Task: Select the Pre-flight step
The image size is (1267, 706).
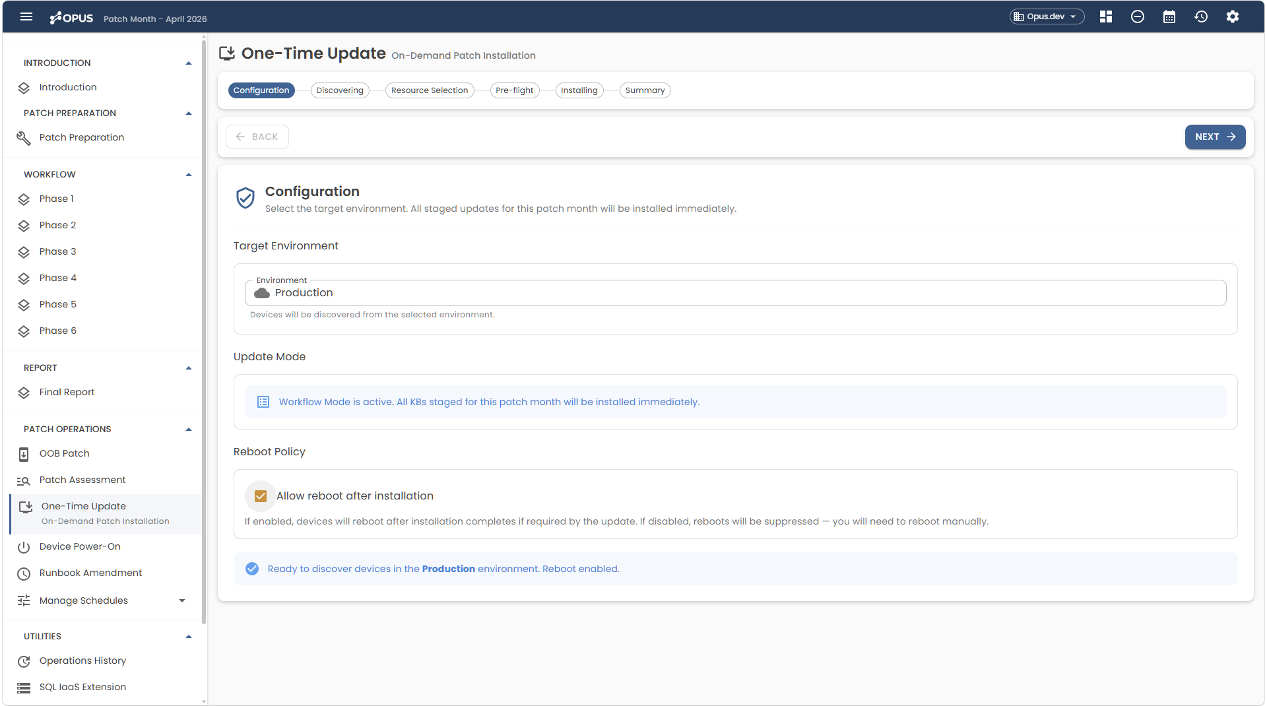Action: [x=515, y=90]
